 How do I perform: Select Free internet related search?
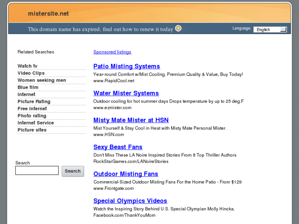pos(32,109)
